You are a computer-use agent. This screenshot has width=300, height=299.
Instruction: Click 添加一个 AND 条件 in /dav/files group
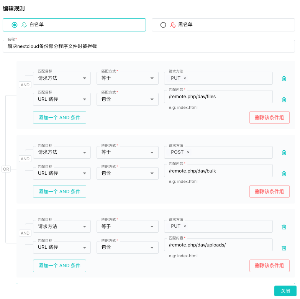(x=59, y=118)
